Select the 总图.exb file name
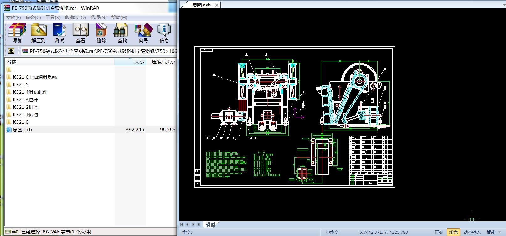506x236 pixels. pyautogui.click(x=22, y=129)
